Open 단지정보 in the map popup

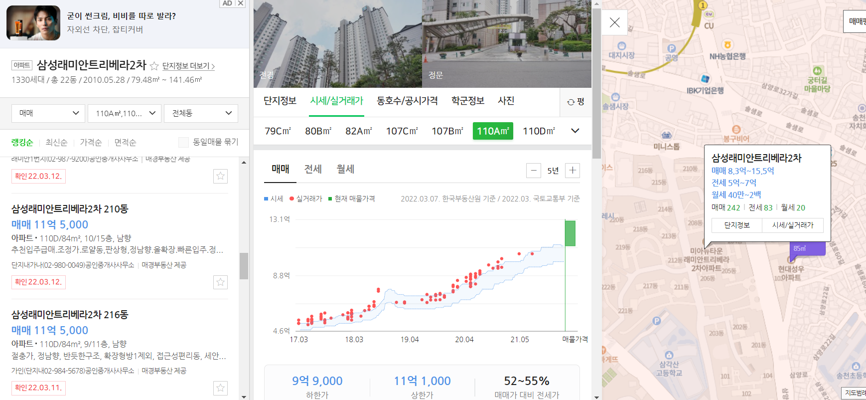point(737,225)
